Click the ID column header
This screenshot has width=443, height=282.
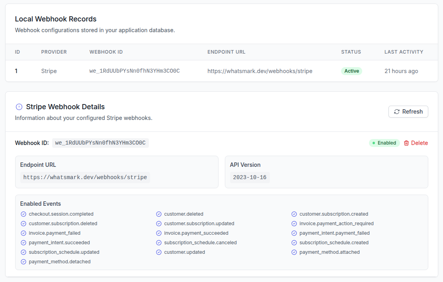click(17, 52)
